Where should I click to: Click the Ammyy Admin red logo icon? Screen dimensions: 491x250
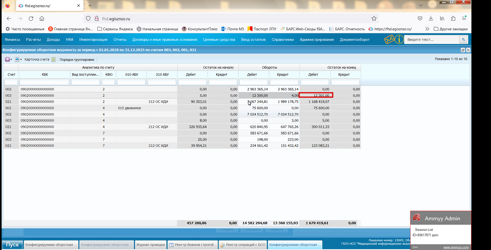pyautogui.click(x=417, y=218)
